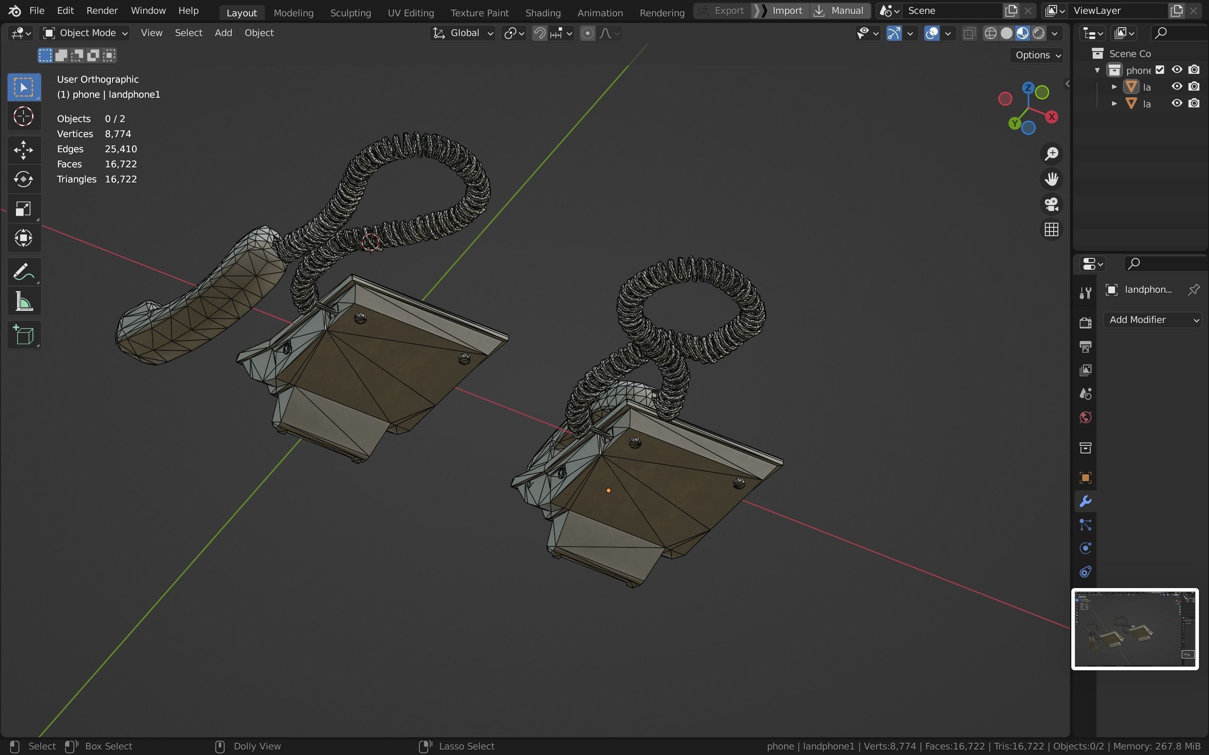Image resolution: width=1209 pixels, height=755 pixels.
Task: Hide the second 'la' object eye
Action: tap(1177, 103)
